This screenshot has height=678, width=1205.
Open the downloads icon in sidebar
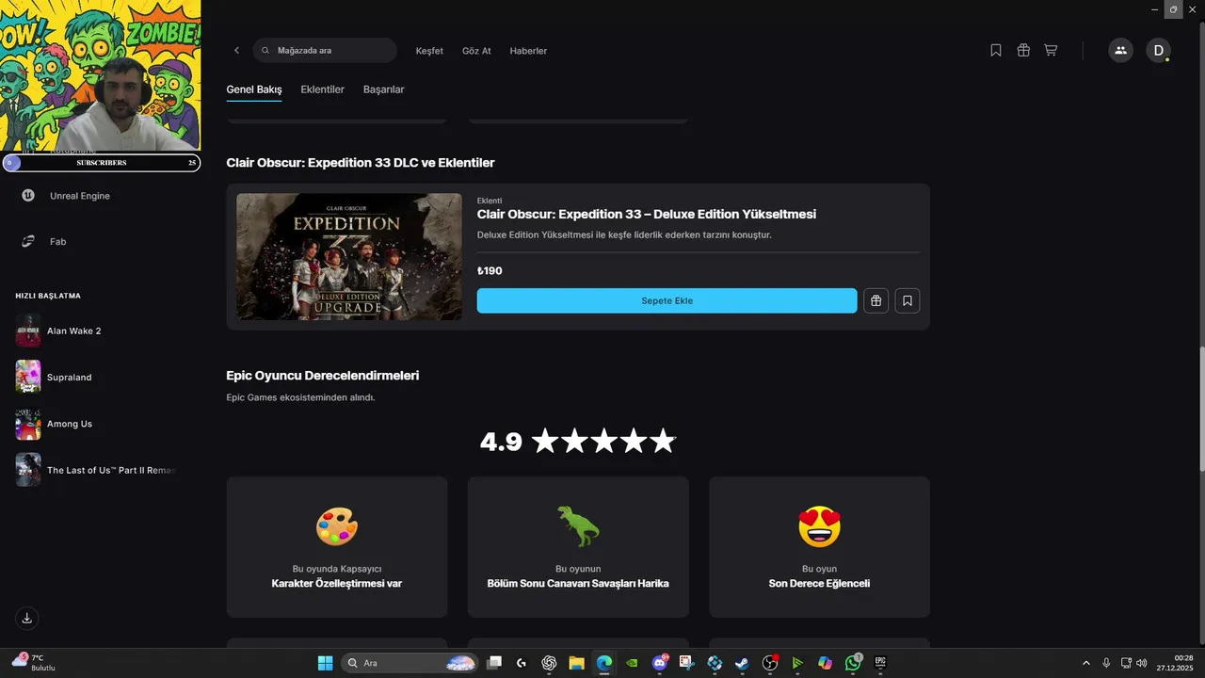coord(27,618)
